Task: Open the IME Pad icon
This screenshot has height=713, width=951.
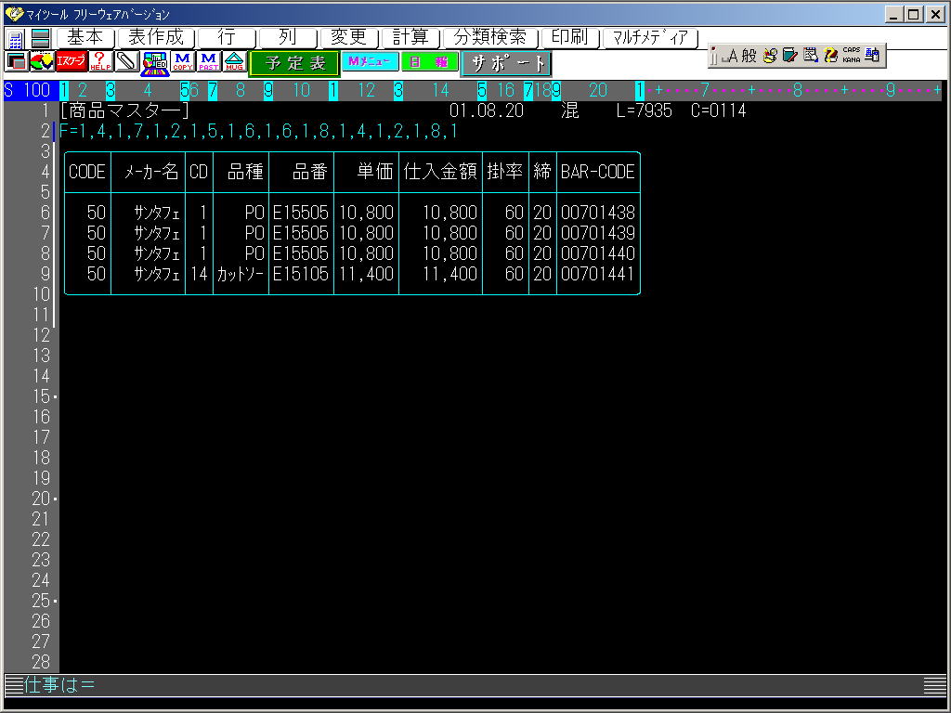Action: click(770, 56)
